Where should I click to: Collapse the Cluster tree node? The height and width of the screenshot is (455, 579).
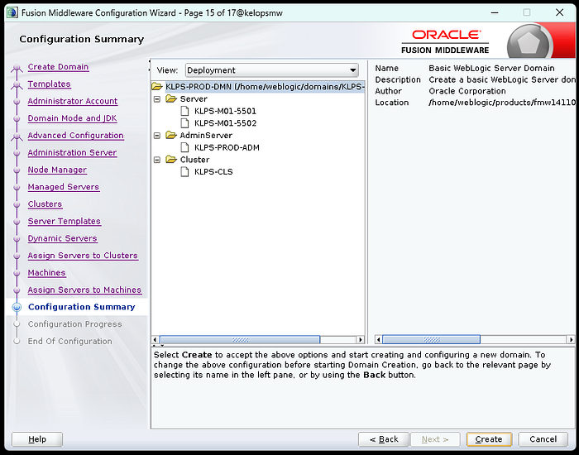pos(157,160)
